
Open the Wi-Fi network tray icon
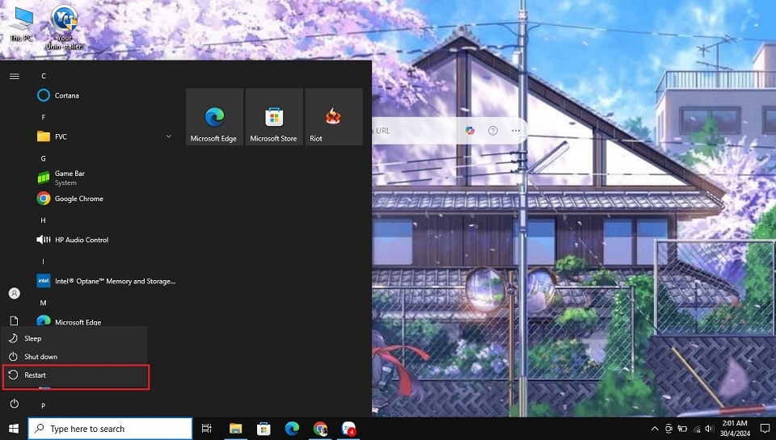(697, 429)
